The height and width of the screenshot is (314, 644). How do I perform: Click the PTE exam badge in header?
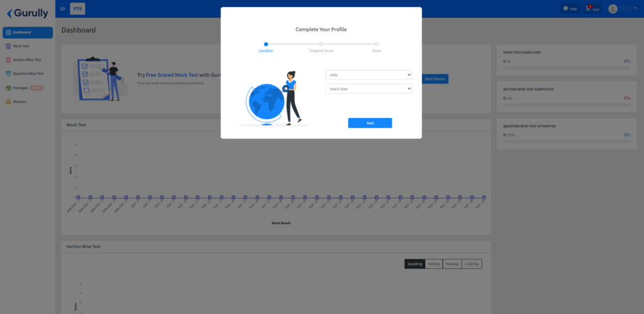point(77,9)
